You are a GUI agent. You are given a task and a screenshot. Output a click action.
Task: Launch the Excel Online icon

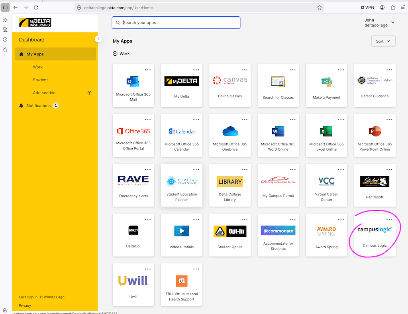click(326, 131)
